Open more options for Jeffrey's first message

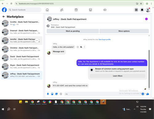84,47
